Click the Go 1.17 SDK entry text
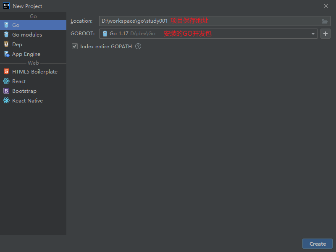Viewport: 336px width, 252px height. click(119, 34)
